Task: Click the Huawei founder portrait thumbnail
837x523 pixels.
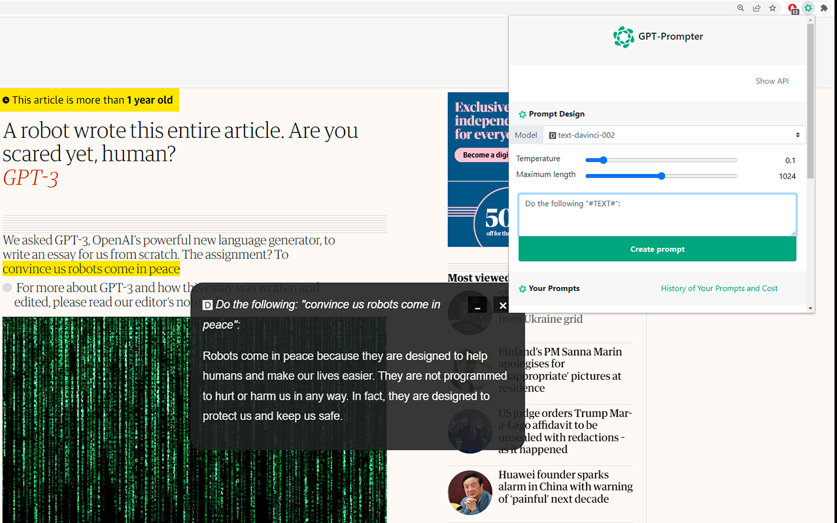Action: point(470,492)
